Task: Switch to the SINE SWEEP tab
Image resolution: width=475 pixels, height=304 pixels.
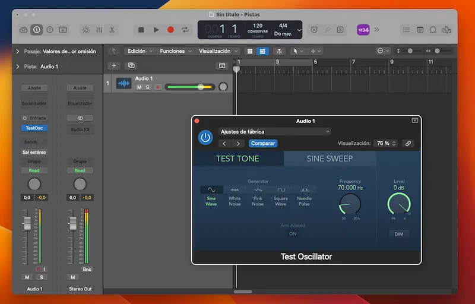Action: tap(330, 159)
